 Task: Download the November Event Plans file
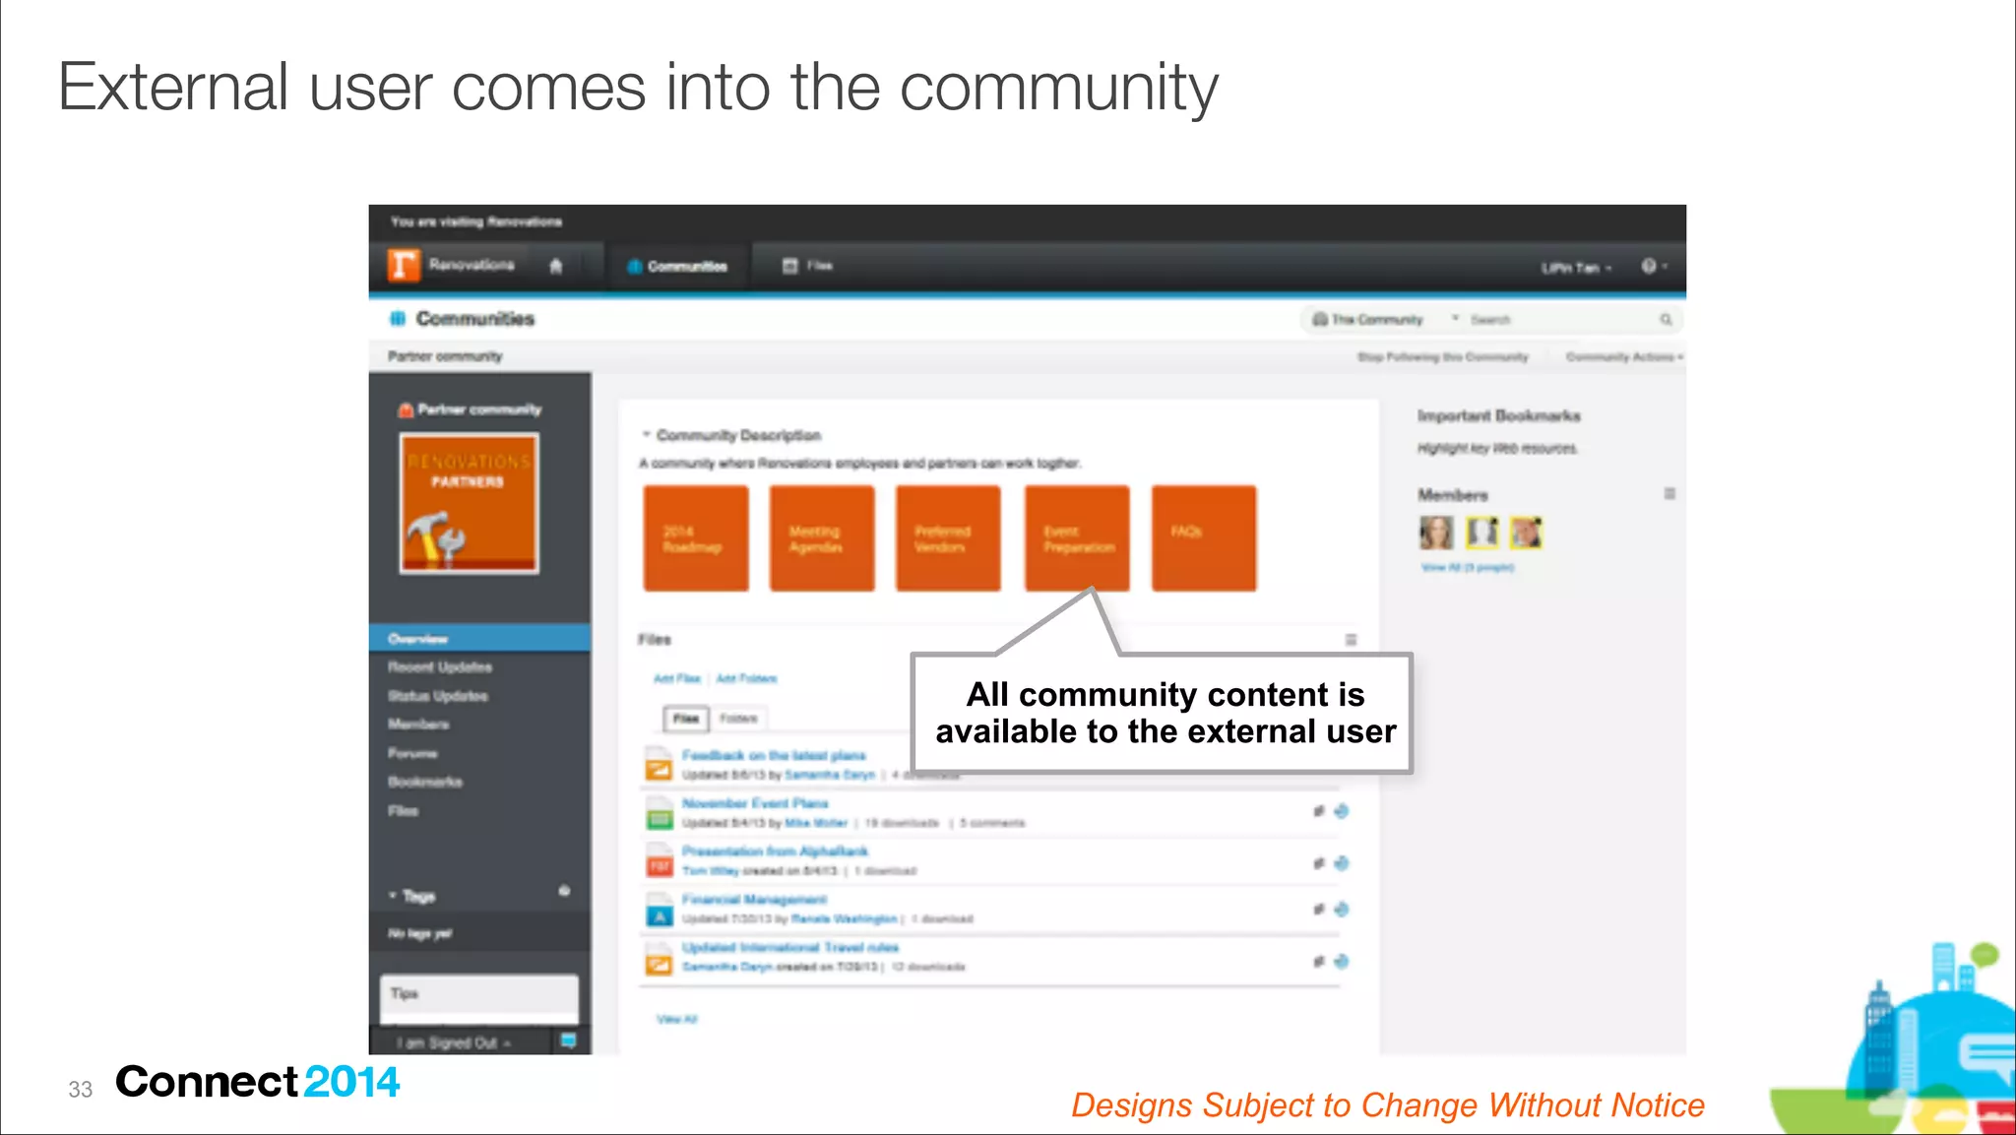tap(1341, 811)
